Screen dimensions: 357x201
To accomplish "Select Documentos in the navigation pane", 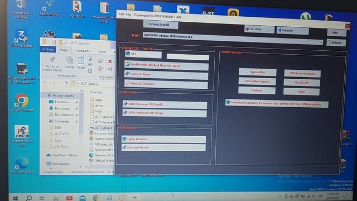I will click(x=64, y=115).
